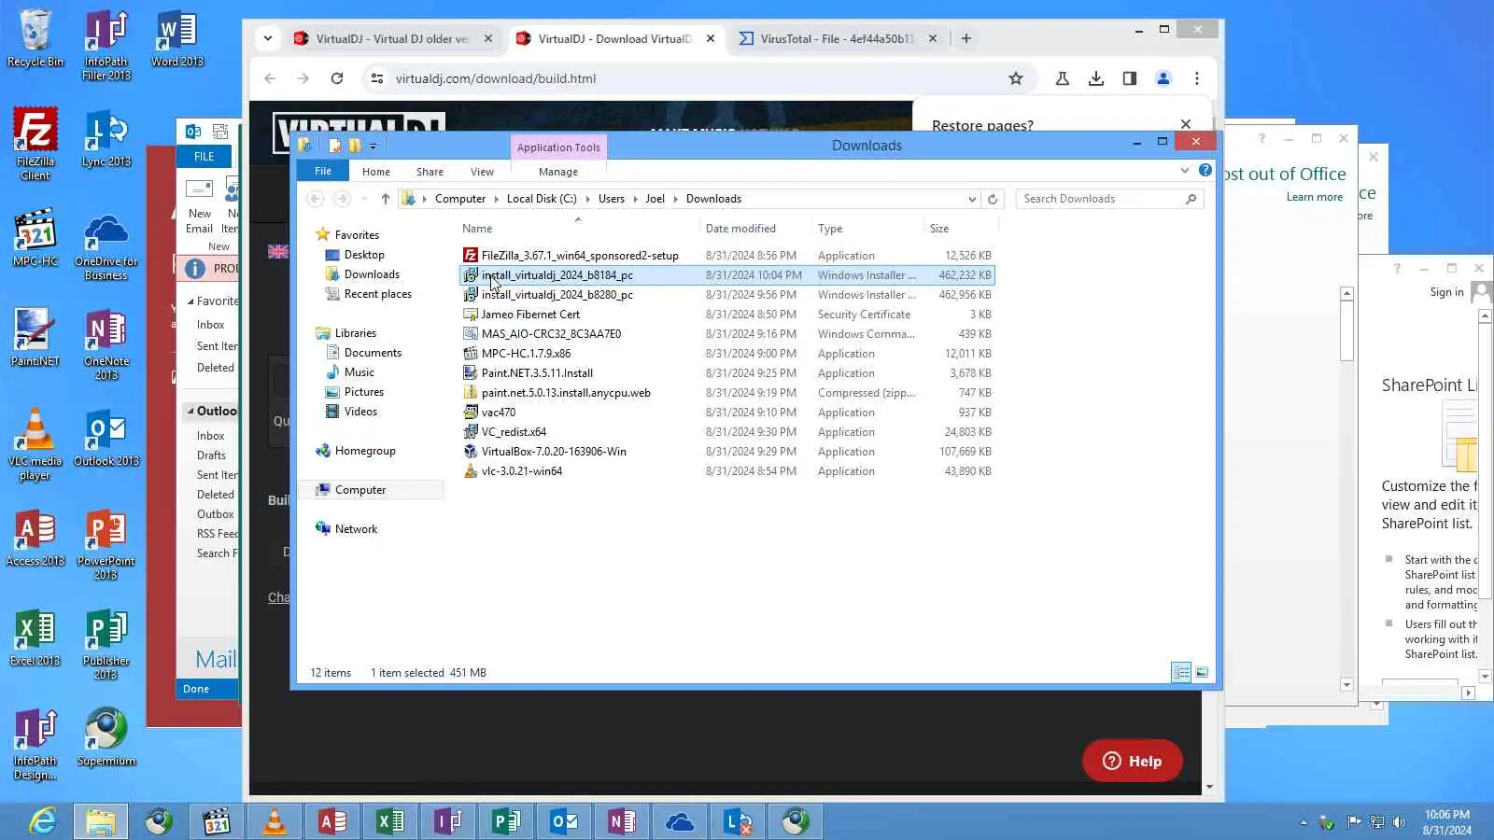Open the browser profile avatar

(1163, 78)
